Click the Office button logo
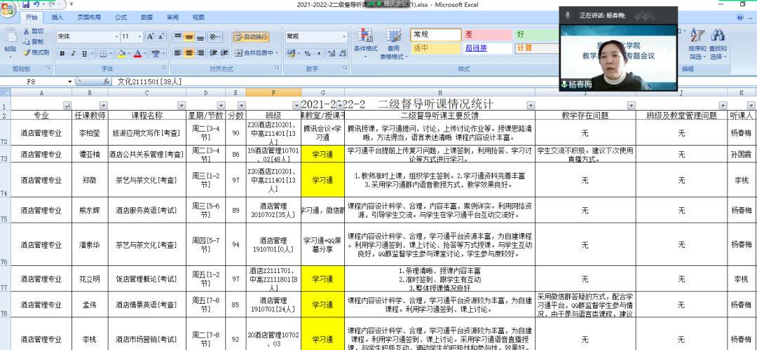This screenshot has height=350, width=757. (9, 8)
